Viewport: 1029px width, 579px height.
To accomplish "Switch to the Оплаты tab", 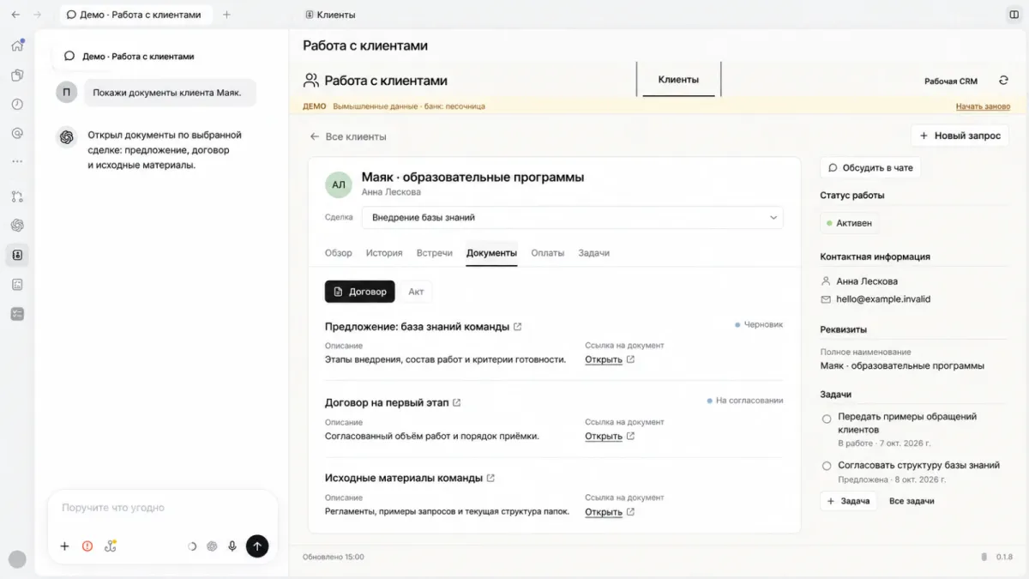I will point(548,253).
